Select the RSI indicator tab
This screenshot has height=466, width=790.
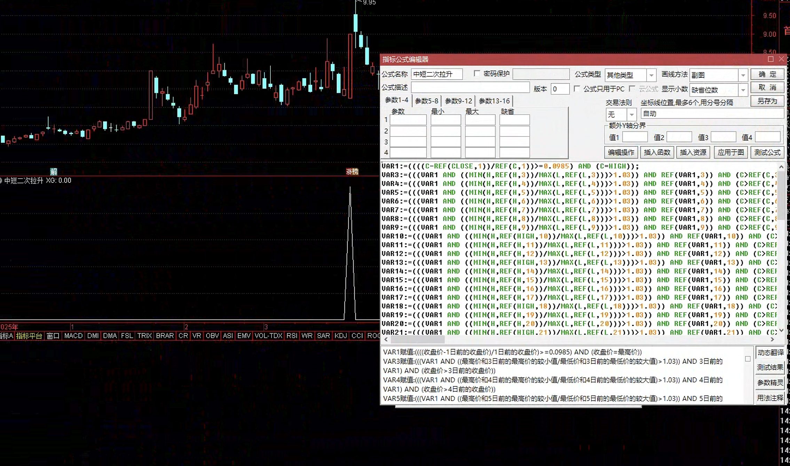(292, 336)
